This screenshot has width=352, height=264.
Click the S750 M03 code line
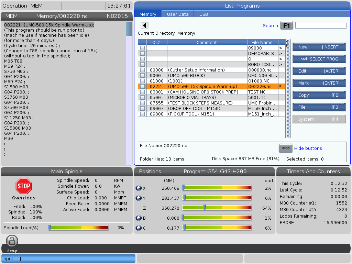pyautogui.click(x=16, y=71)
